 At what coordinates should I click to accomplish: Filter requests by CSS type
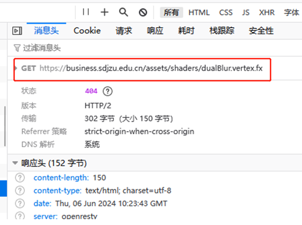pyautogui.click(x=226, y=13)
